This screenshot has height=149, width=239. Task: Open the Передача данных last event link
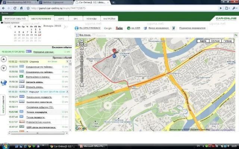pos(43,52)
